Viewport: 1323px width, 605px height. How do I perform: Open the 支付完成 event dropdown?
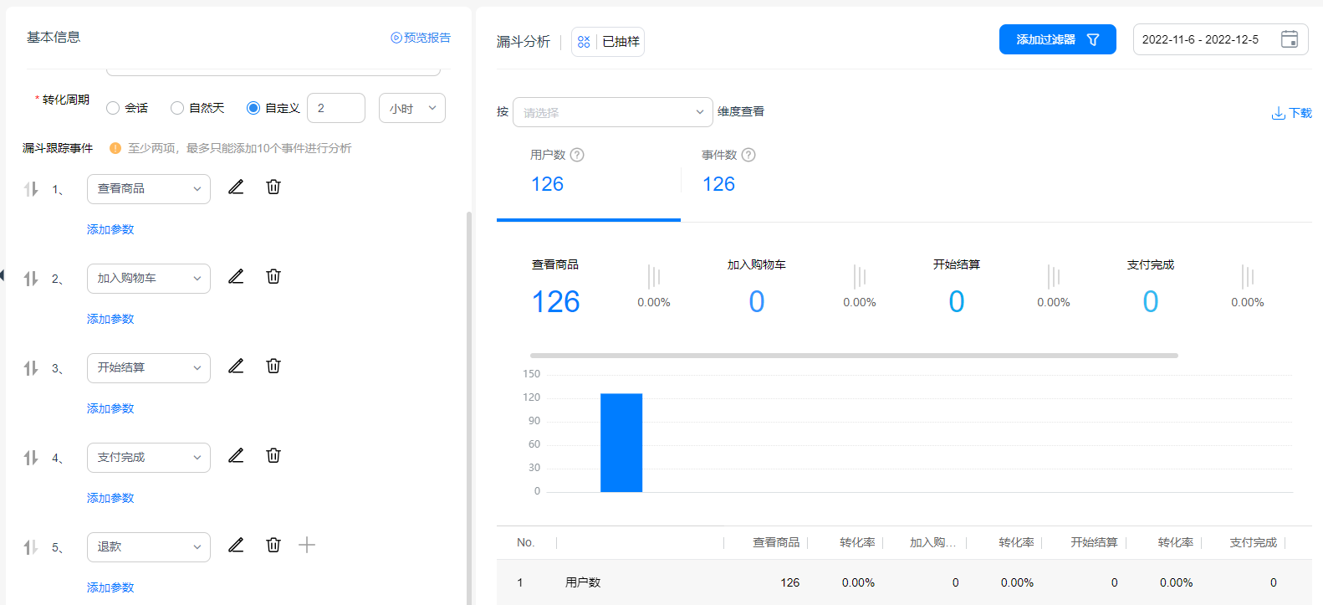coord(149,458)
